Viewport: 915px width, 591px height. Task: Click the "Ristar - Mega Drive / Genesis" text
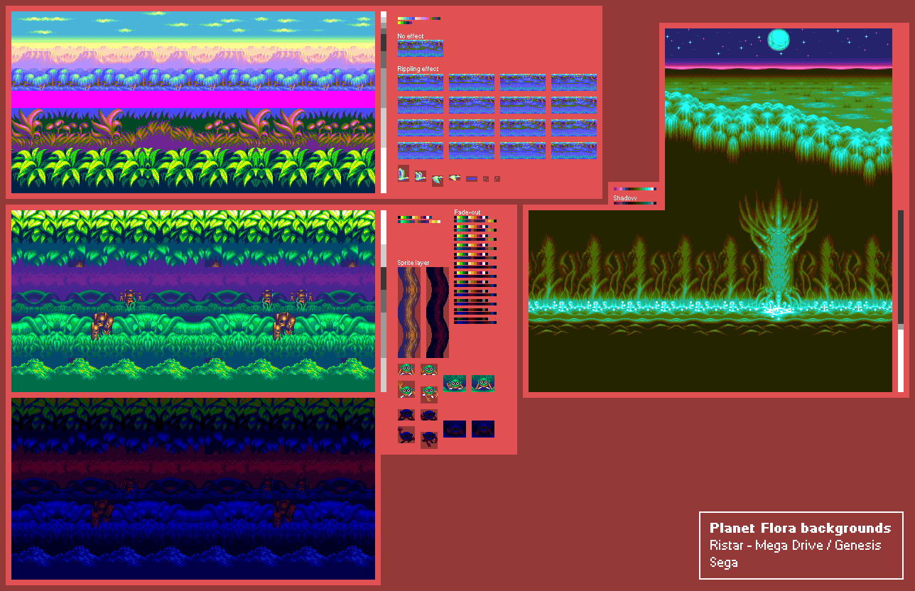(795, 546)
